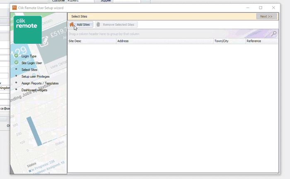Click the Add Sites button label
Screen dimensions: 290x179
(83, 24)
